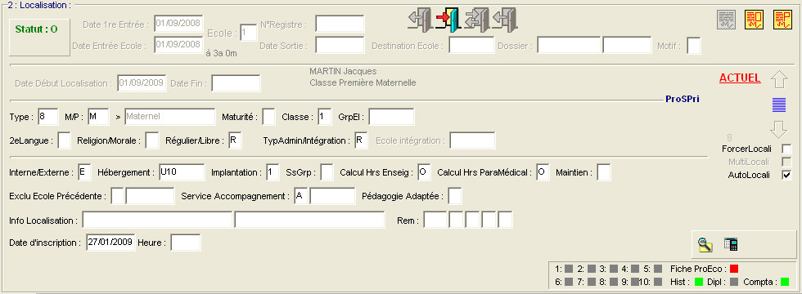Click the Interne/Externe field containing E
802x294 pixels.
pos(85,172)
